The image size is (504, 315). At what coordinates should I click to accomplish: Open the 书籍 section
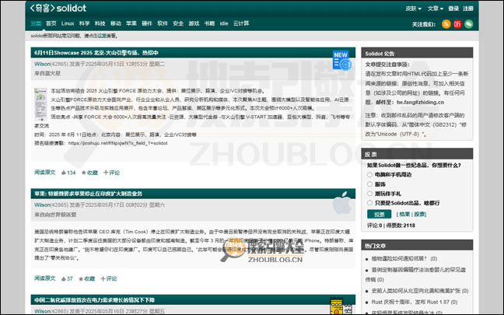tap(209, 23)
